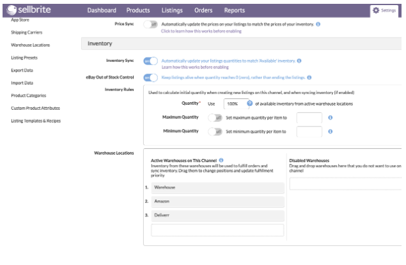Open Shipping Carriers settings
This screenshot has width=406, height=265.
(27, 33)
